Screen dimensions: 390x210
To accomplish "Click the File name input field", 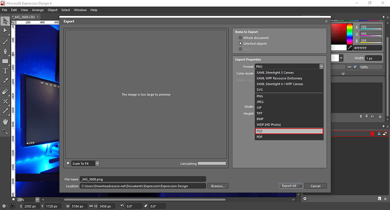I will tap(143, 179).
